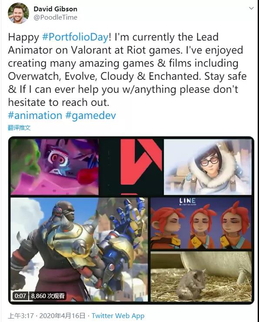Open the LINE red-haired characters clip
259x322 pixels.
coord(201,223)
